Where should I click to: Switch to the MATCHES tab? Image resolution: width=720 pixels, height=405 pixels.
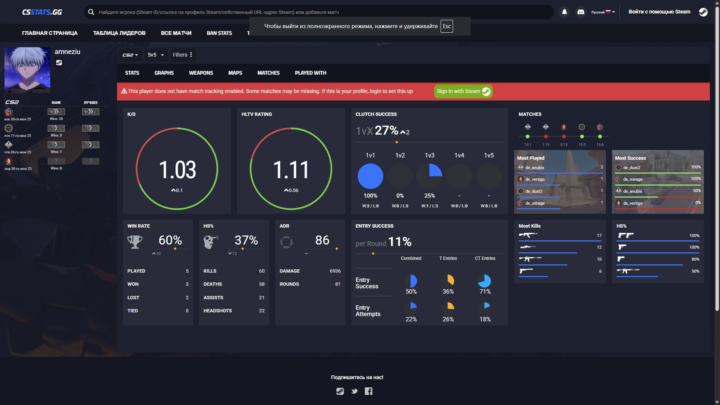(268, 73)
